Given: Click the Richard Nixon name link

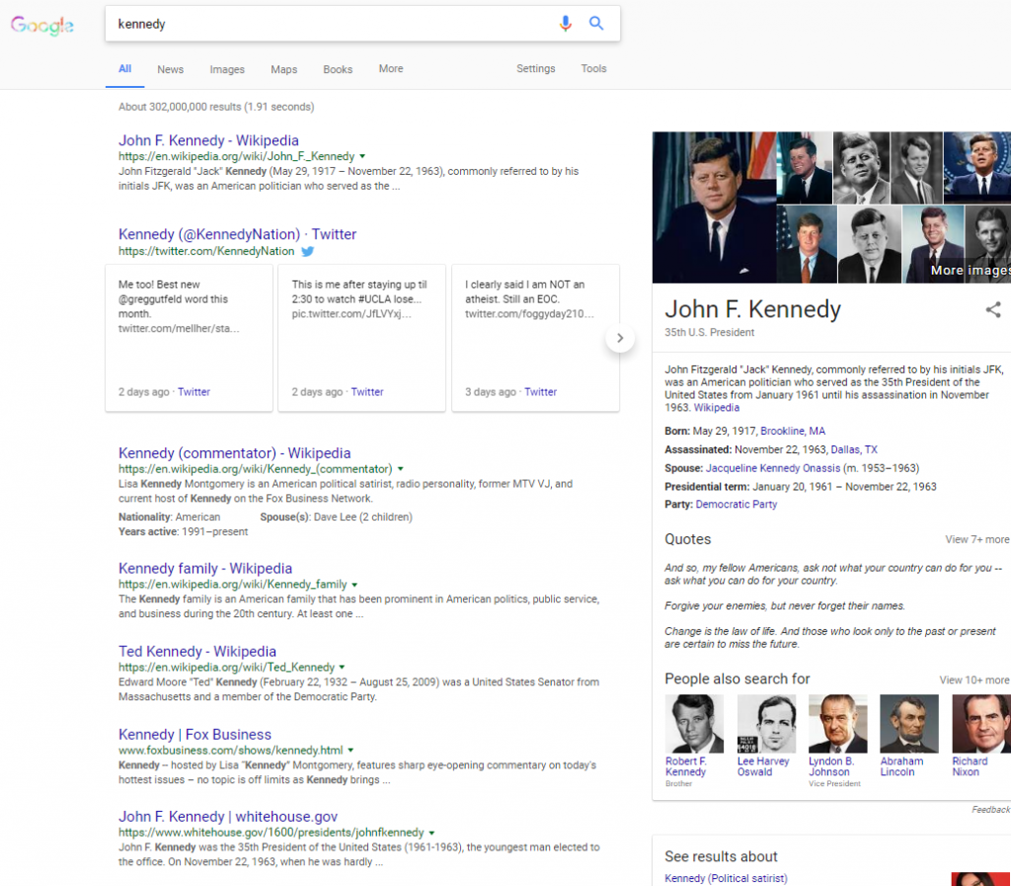Looking at the screenshot, I should [x=970, y=766].
